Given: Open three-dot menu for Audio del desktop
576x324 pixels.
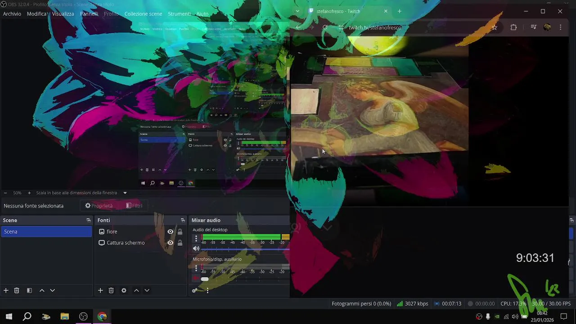Looking at the screenshot, I should click(x=196, y=238).
